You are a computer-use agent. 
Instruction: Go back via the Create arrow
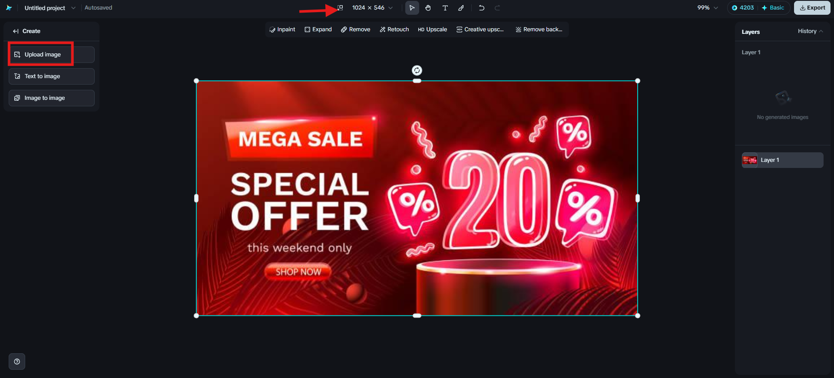click(x=16, y=31)
